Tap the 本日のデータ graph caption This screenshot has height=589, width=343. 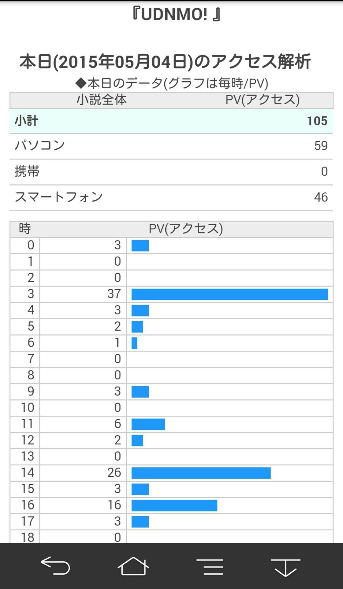coord(171,83)
